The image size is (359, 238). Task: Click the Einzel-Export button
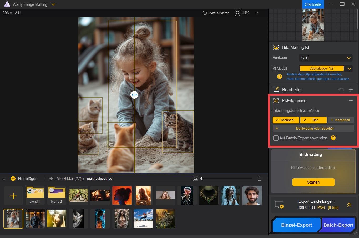coord(296,225)
